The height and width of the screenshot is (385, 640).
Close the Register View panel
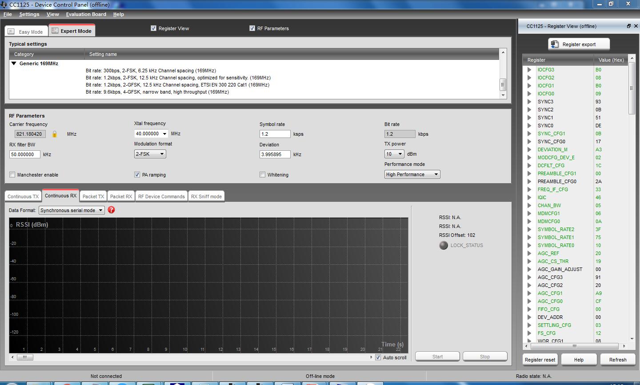point(636,26)
